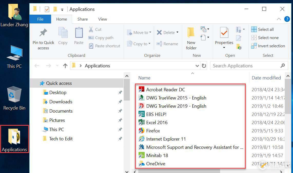Viewport: 293px width, 173px height.
Task: Click the Copy icon in Clipboard group
Action: click(63, 33)
